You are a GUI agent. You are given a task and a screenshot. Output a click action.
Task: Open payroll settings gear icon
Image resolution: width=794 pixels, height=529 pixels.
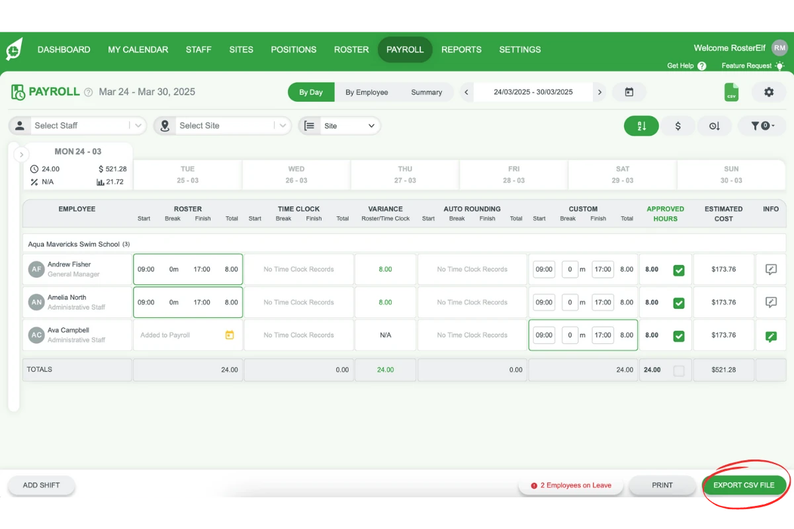[x=768, y=92]
